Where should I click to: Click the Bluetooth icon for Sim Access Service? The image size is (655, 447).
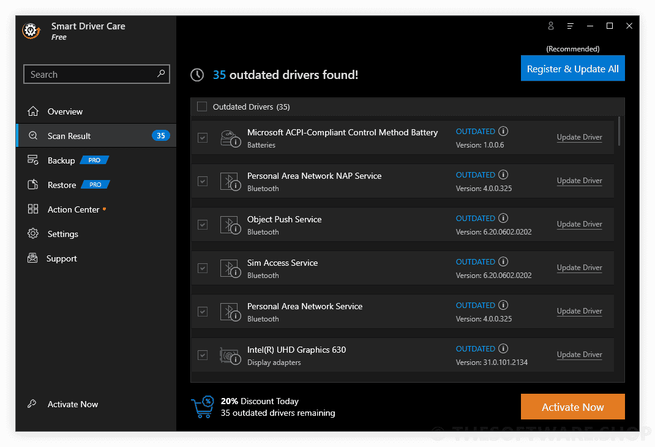pyautogui.click(x=230, y=269)
